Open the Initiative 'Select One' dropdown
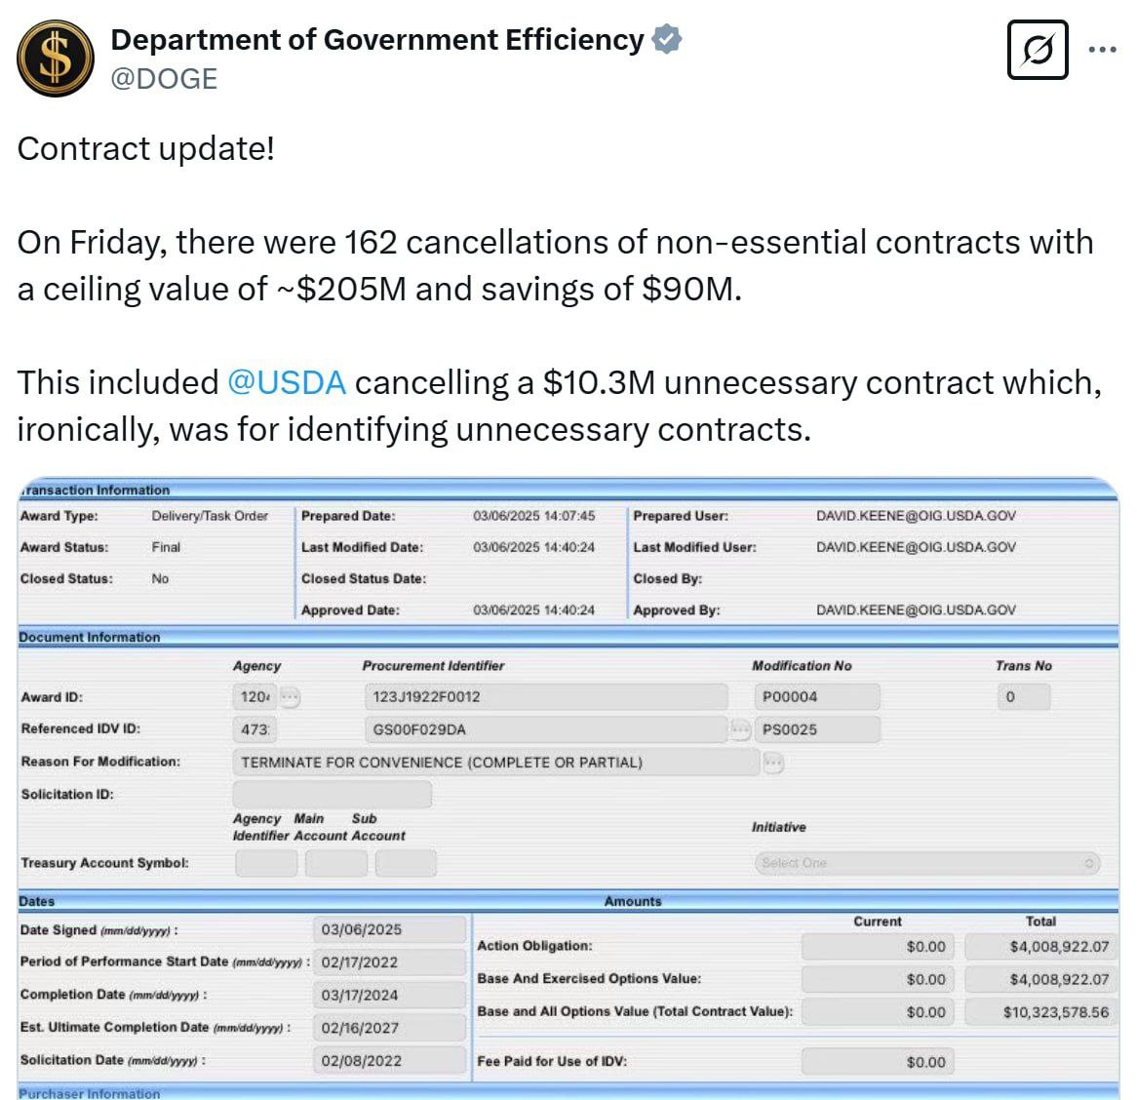Viewport: 1137px width, 1100px height. coord(926,863)
